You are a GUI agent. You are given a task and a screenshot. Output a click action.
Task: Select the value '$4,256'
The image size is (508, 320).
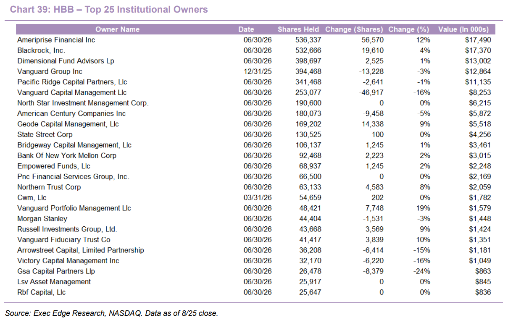pos(480,134)
